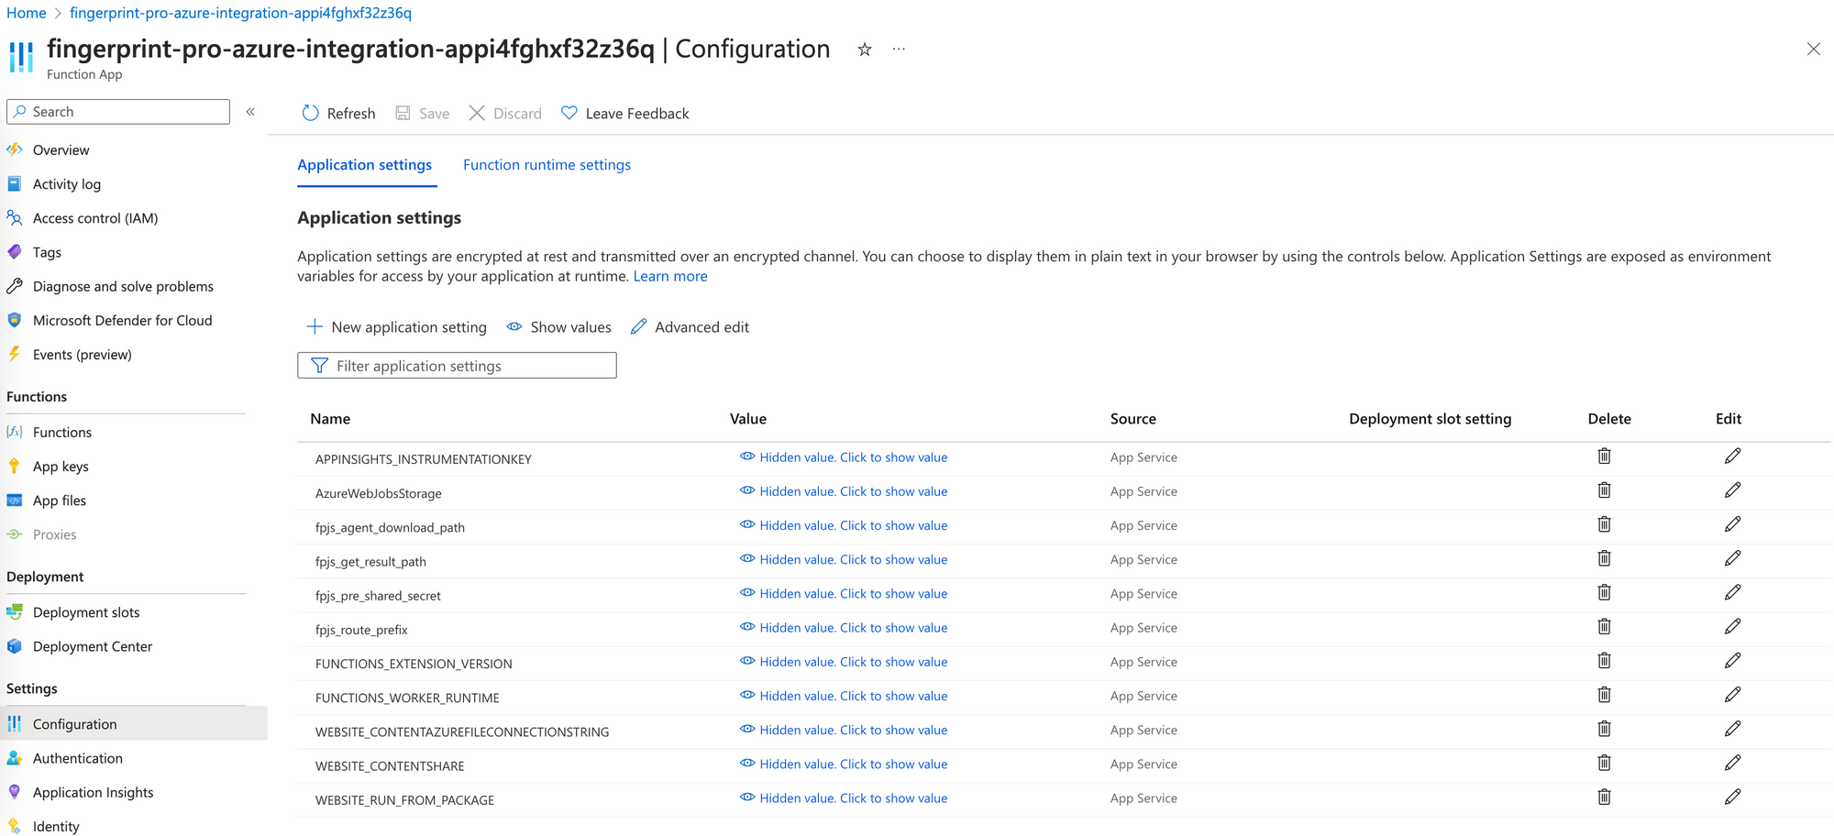Open Authentication in Settings
The width and height of the screenshot is (1834, 836).
(77, 758)
